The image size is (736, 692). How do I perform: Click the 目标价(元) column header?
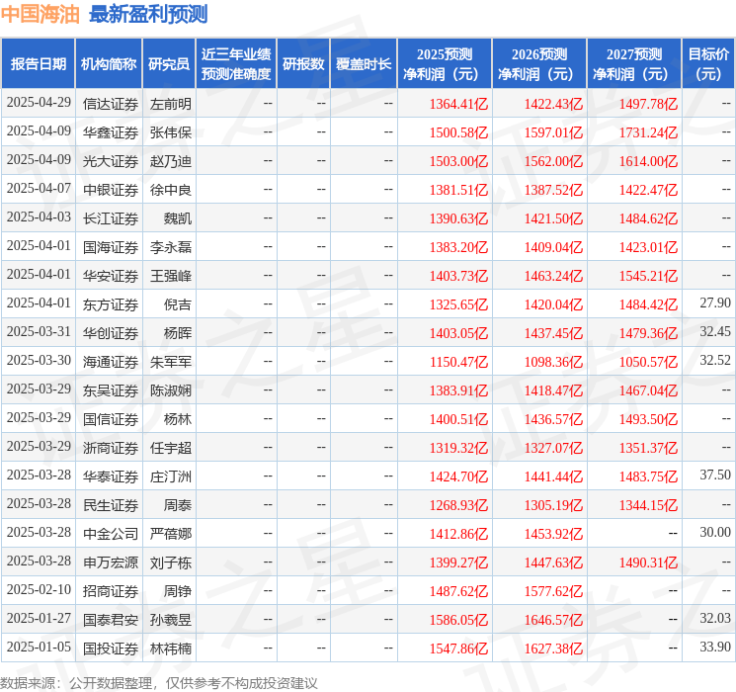[x=708, y=64]
